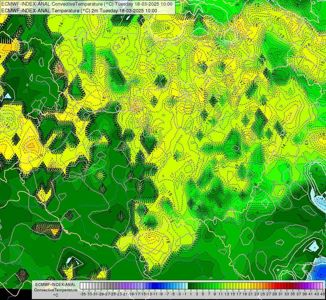Select the pink swatch above legend value 45
This screenshot has height=300, width=326.
click(321, 286)
